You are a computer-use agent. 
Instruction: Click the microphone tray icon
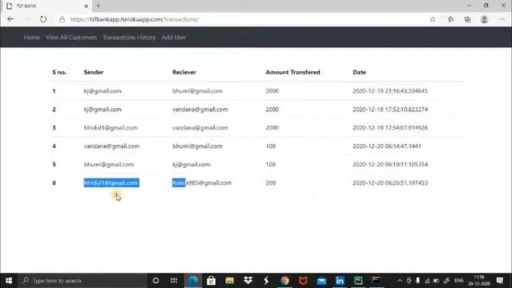click(x=418, y=281)
